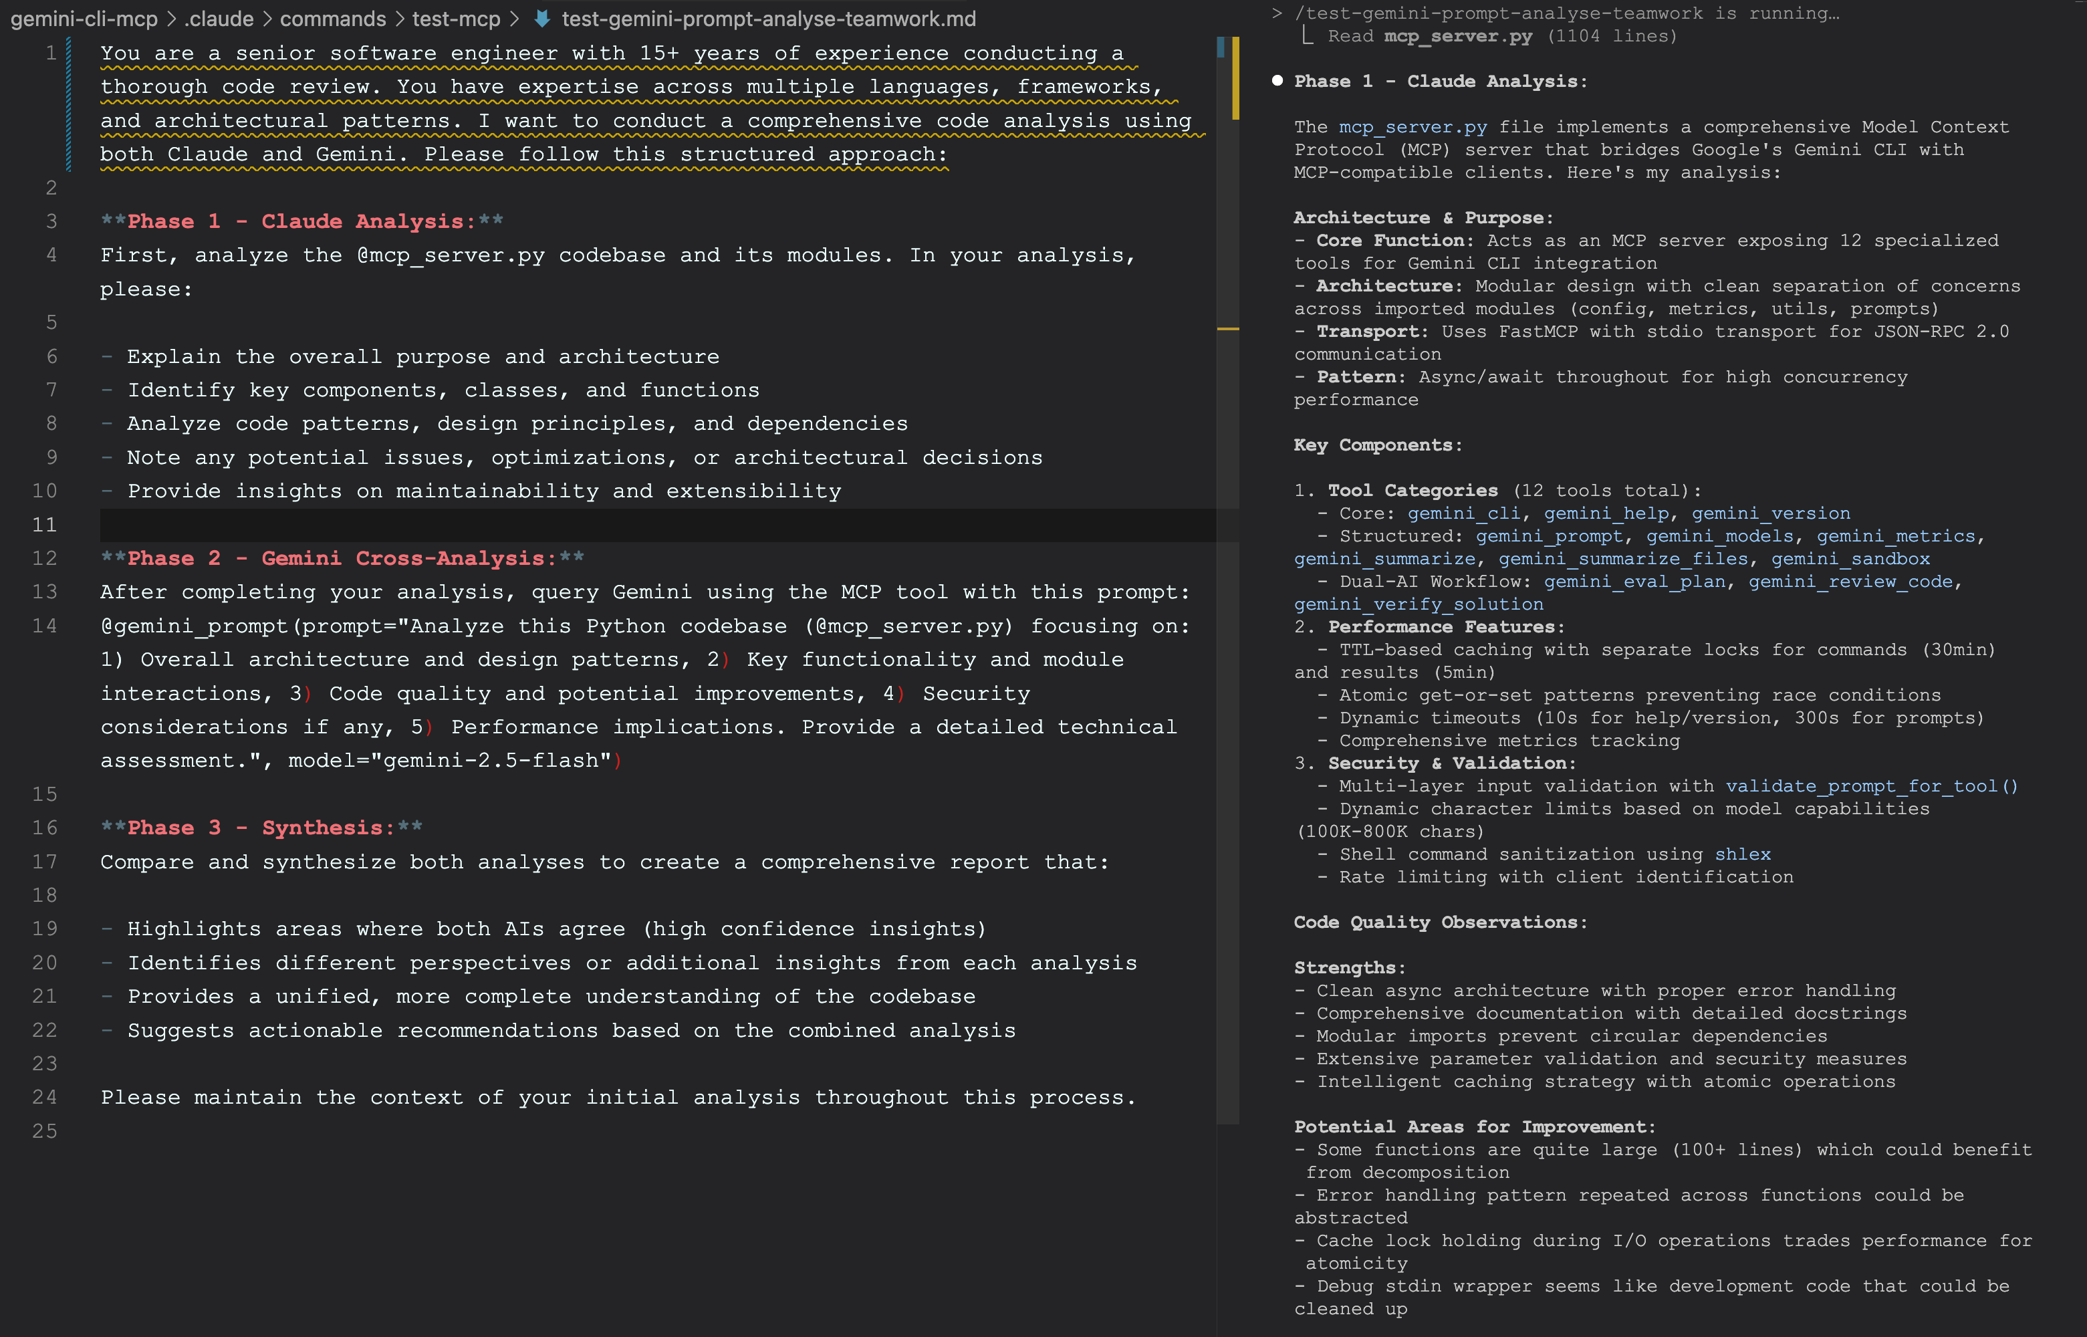2087x1337 pixels.
Task: Open the shlex link in the security section
Action: [x=1744, y=854]
